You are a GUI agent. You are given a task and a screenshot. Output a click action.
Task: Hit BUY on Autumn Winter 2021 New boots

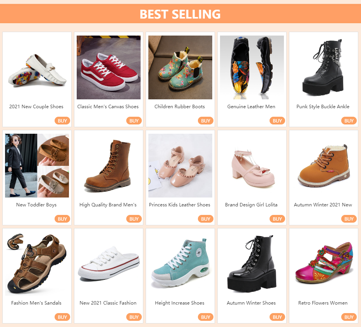point(349,219)
